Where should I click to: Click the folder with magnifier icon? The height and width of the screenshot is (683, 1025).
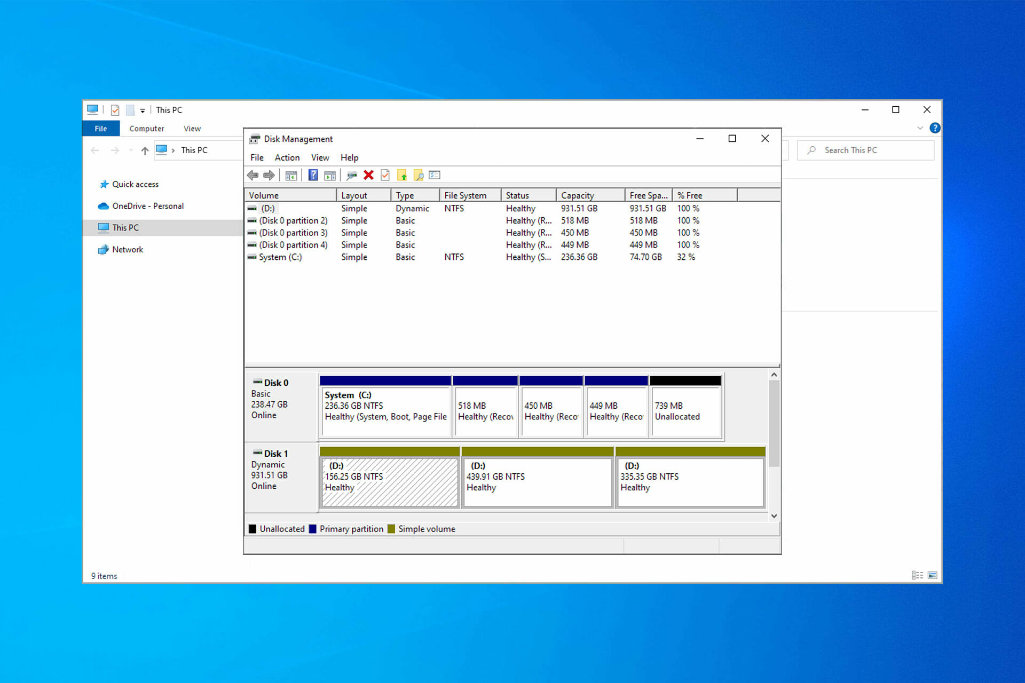coord(419,175)
